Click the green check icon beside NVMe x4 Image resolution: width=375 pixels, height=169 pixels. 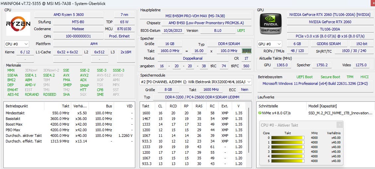pyautogui.click(x=260, y=113)
